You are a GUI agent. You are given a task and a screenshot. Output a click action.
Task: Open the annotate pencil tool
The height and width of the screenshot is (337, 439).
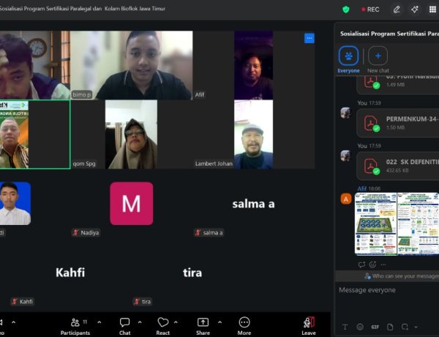pos(397,10)
